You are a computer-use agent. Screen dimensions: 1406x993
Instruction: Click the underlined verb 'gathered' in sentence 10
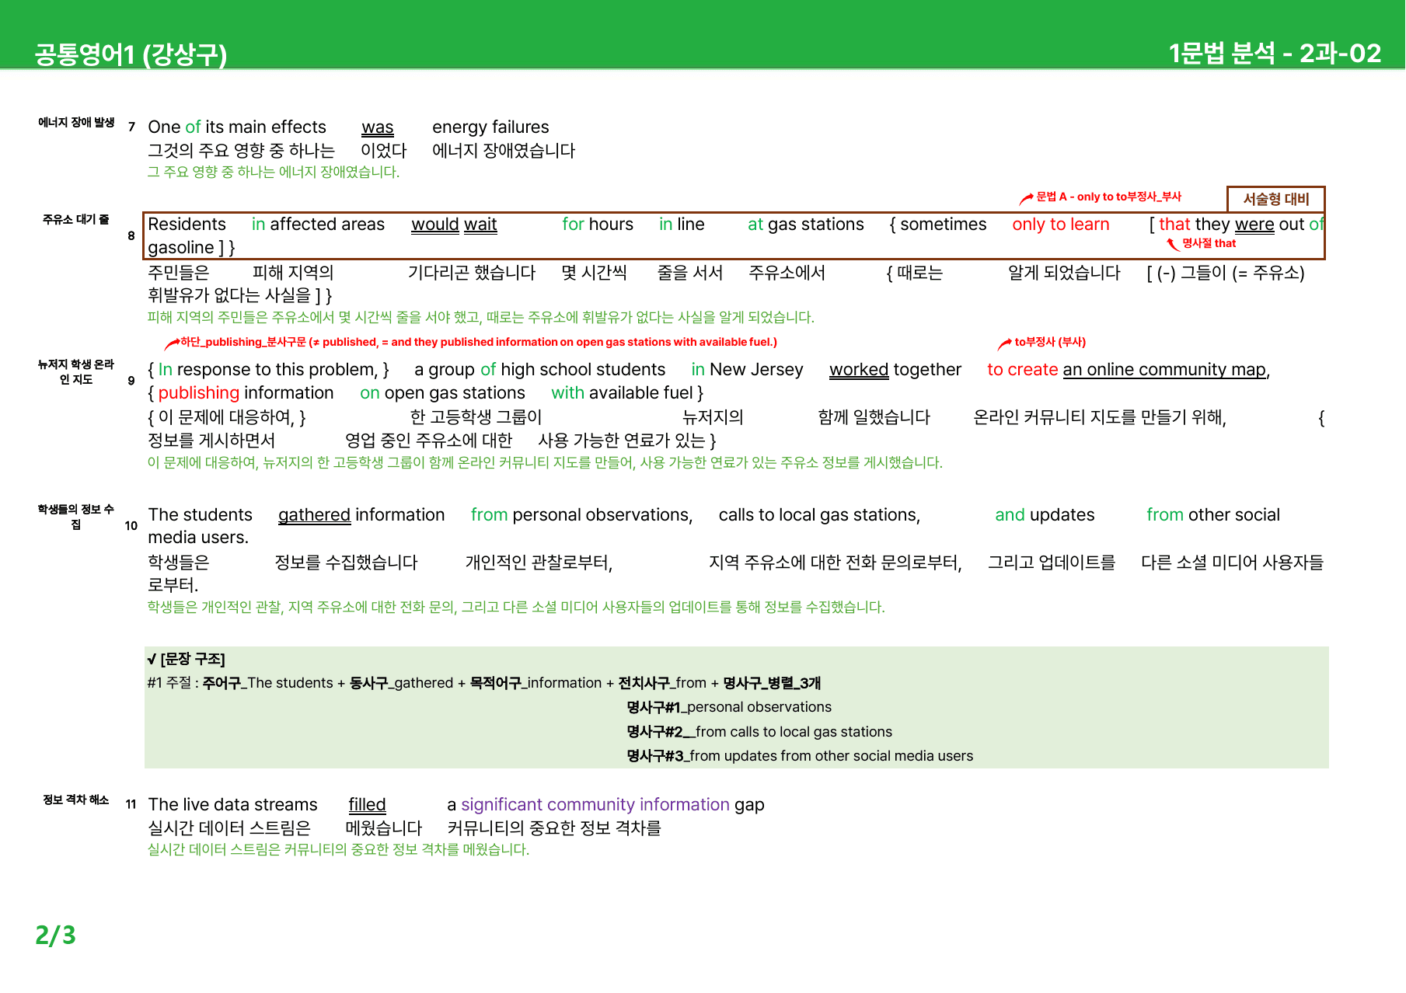[314, 515]
